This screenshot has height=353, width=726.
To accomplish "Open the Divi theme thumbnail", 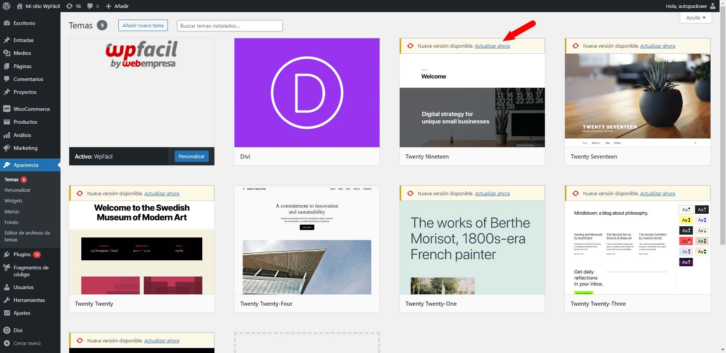I will 307,93.
